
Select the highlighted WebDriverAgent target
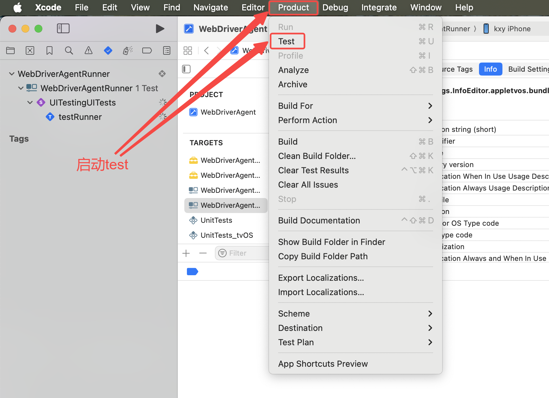pos(226,205)
